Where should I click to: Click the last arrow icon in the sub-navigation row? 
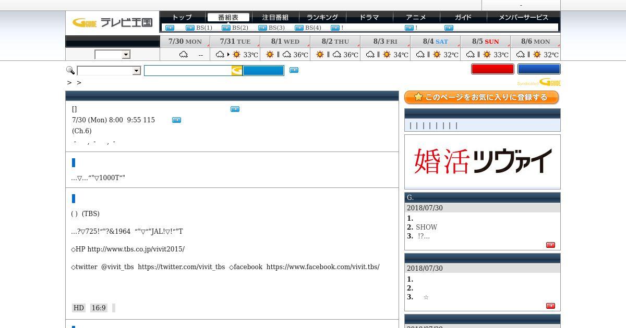click(449, 28)
